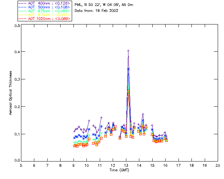Screen dimensions: 224x179
Task: Click the x-axis label 16
Action: [166, 165]
